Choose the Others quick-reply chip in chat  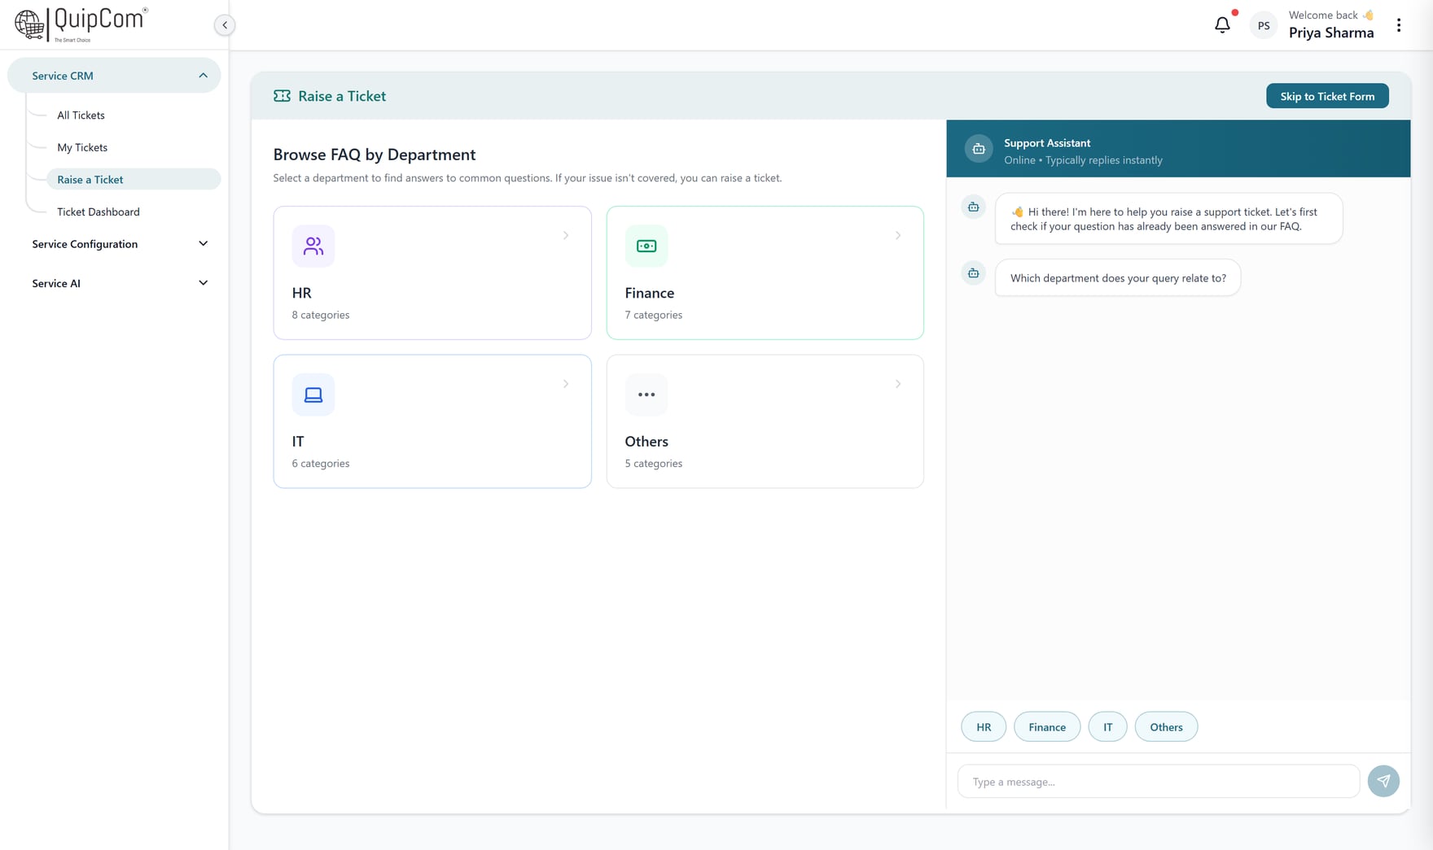click(1166, 727)
